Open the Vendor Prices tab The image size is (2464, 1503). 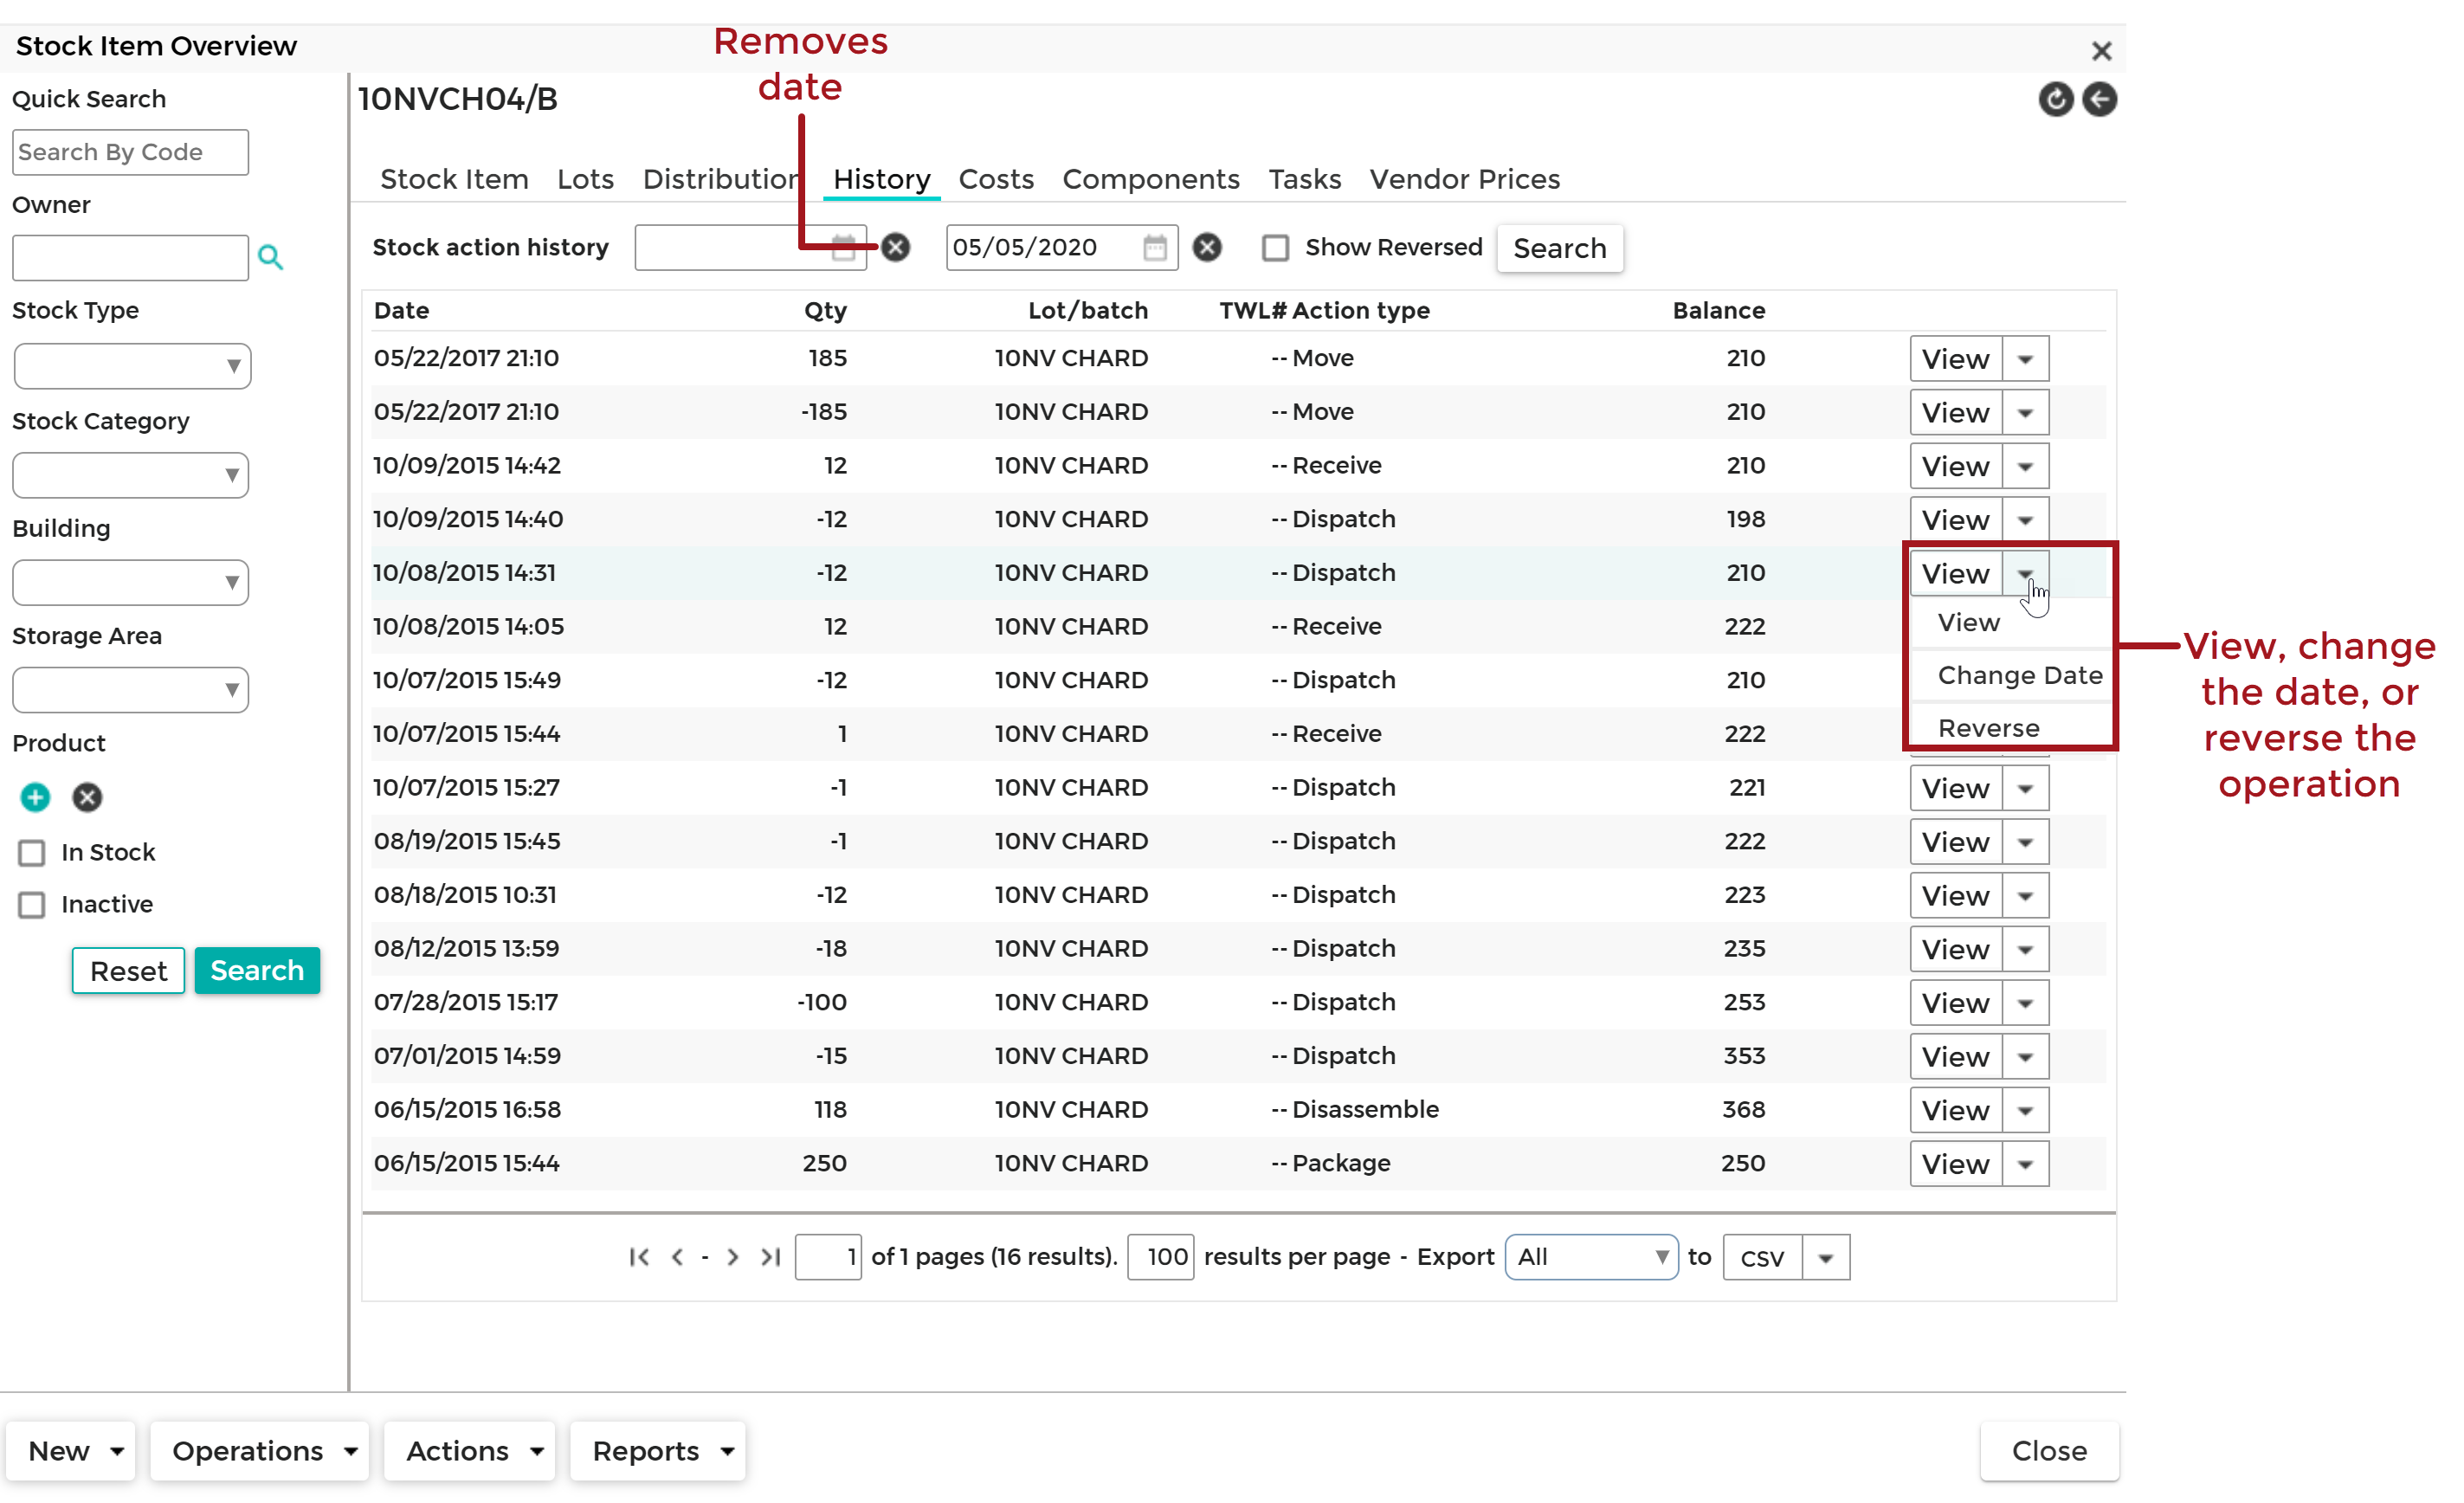[x=1465, y=179]
